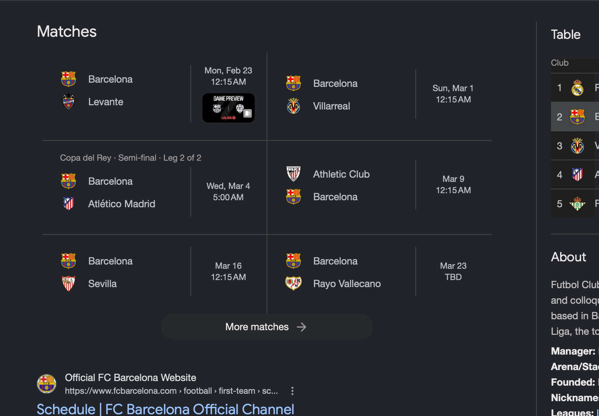Play the Game Preview video thumbnail
Screen dimensions: 599x416
point(228,108)
